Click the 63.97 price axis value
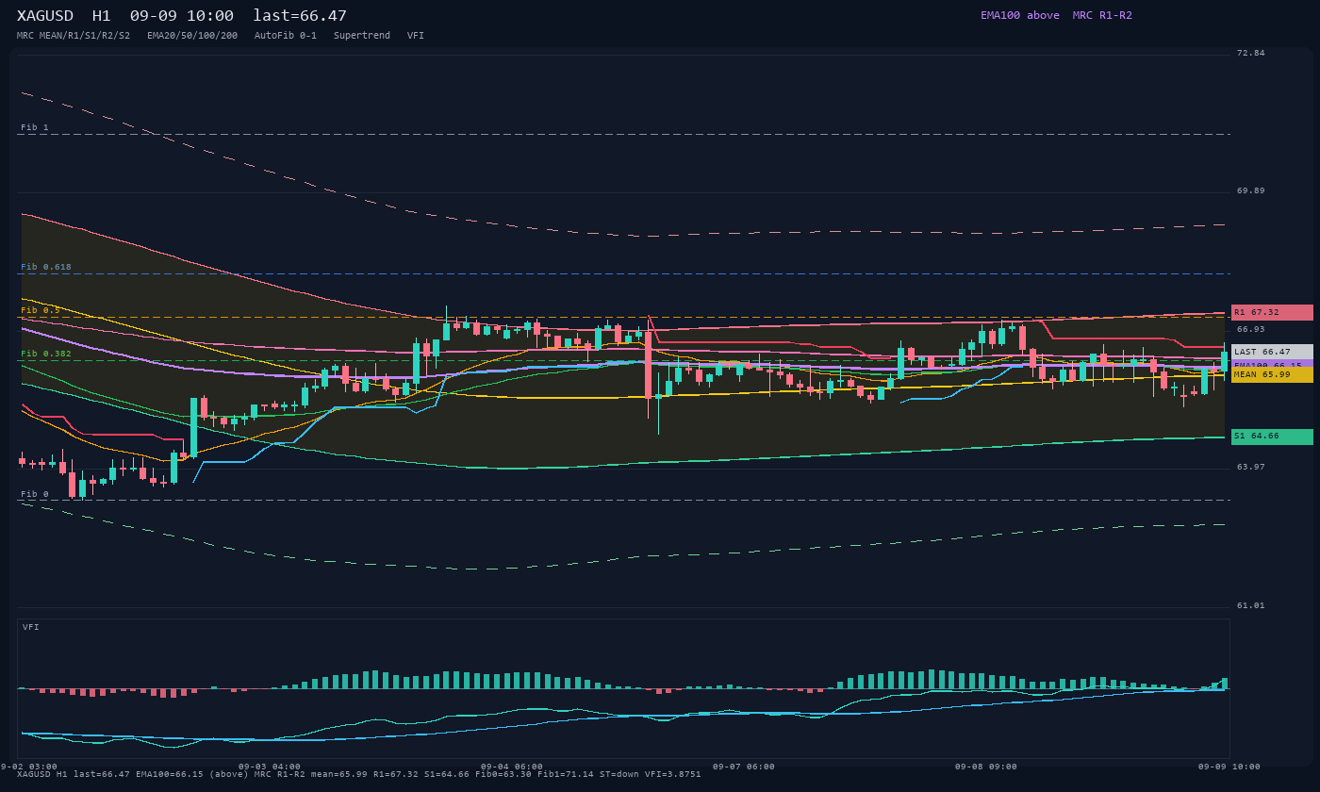The width and height of the screenshot is (1320, 792). [1251, 467]
